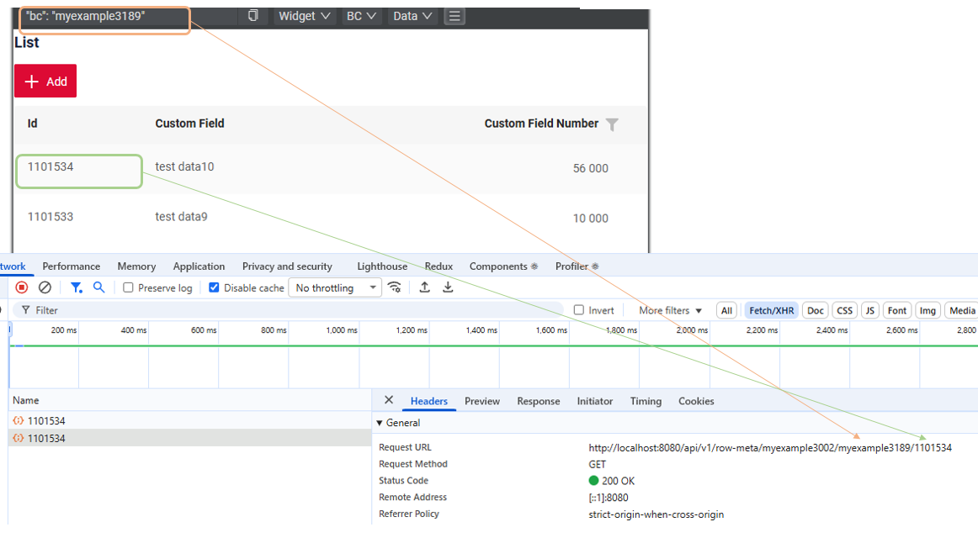Open the Lighthouse devtools tab
978x543 pixels.
coord(382,266)
